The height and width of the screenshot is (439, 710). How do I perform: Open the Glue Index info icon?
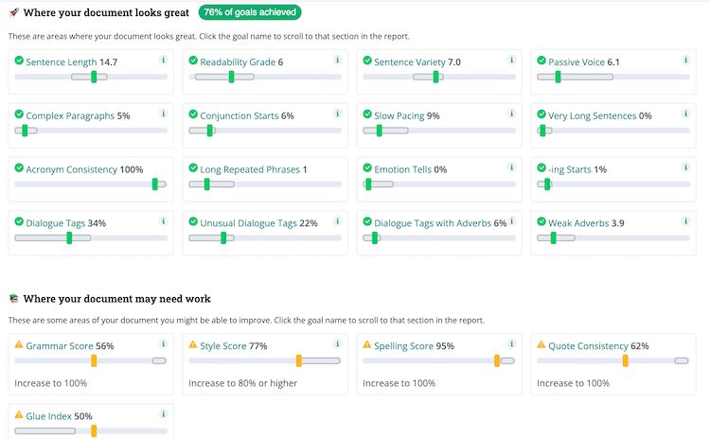(x=164, y=414)
